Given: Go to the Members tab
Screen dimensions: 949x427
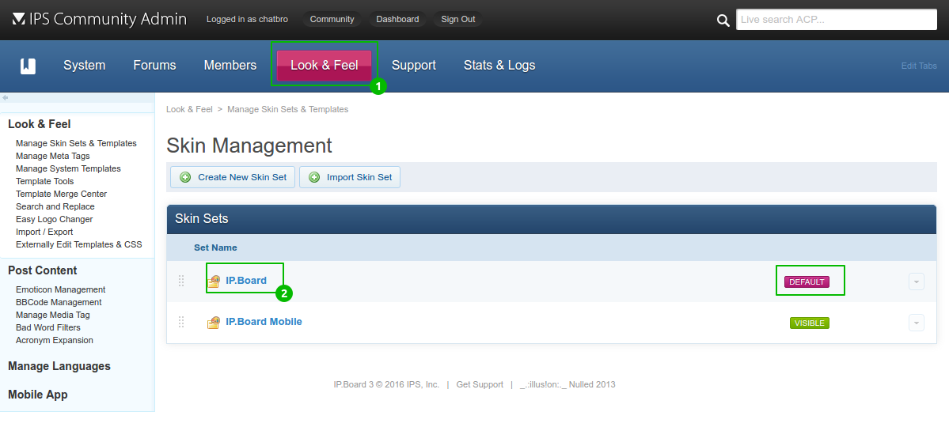Looking at the screenshot, I should click(230, 66).
